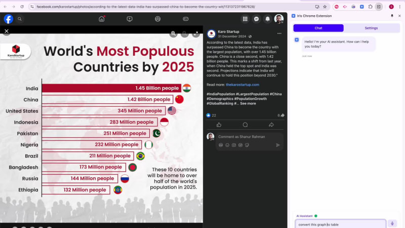405x228 pixels.
Task: Go forward in Chrome
Action: [x=14, y=7]
